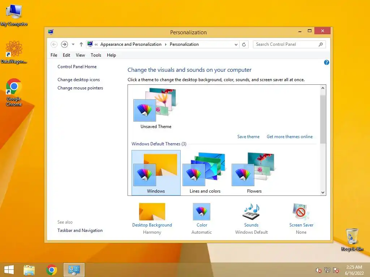Click the theme list scroll down arrow

(x=323, y=193)
